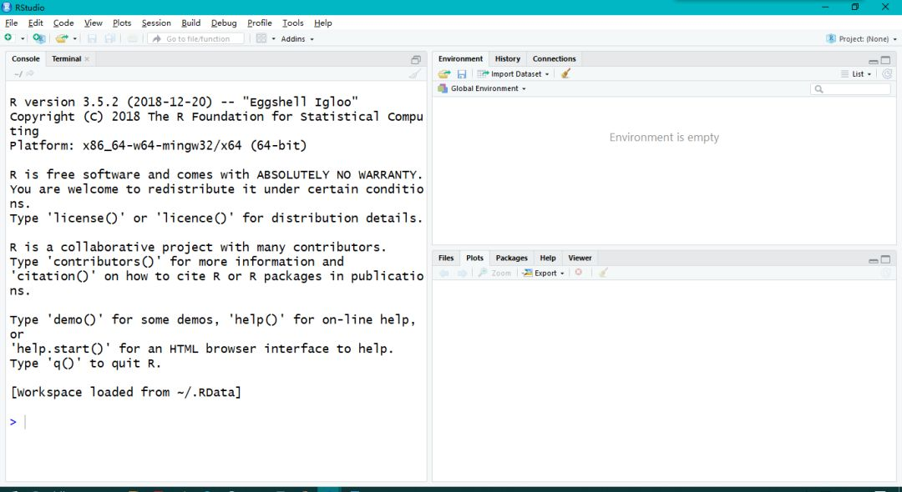Open the panes layout dropdown arrow

[x=273, y=39]
